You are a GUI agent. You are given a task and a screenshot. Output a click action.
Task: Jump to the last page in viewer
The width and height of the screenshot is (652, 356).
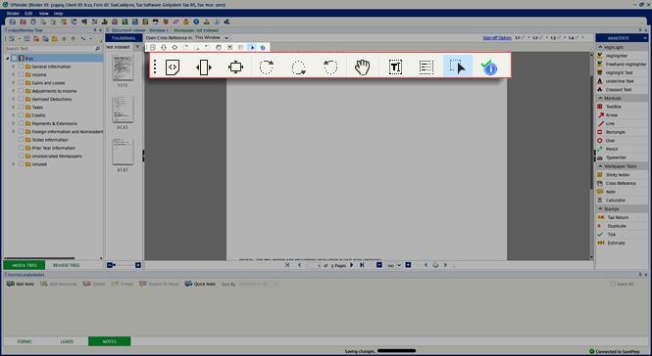point(362,265)
